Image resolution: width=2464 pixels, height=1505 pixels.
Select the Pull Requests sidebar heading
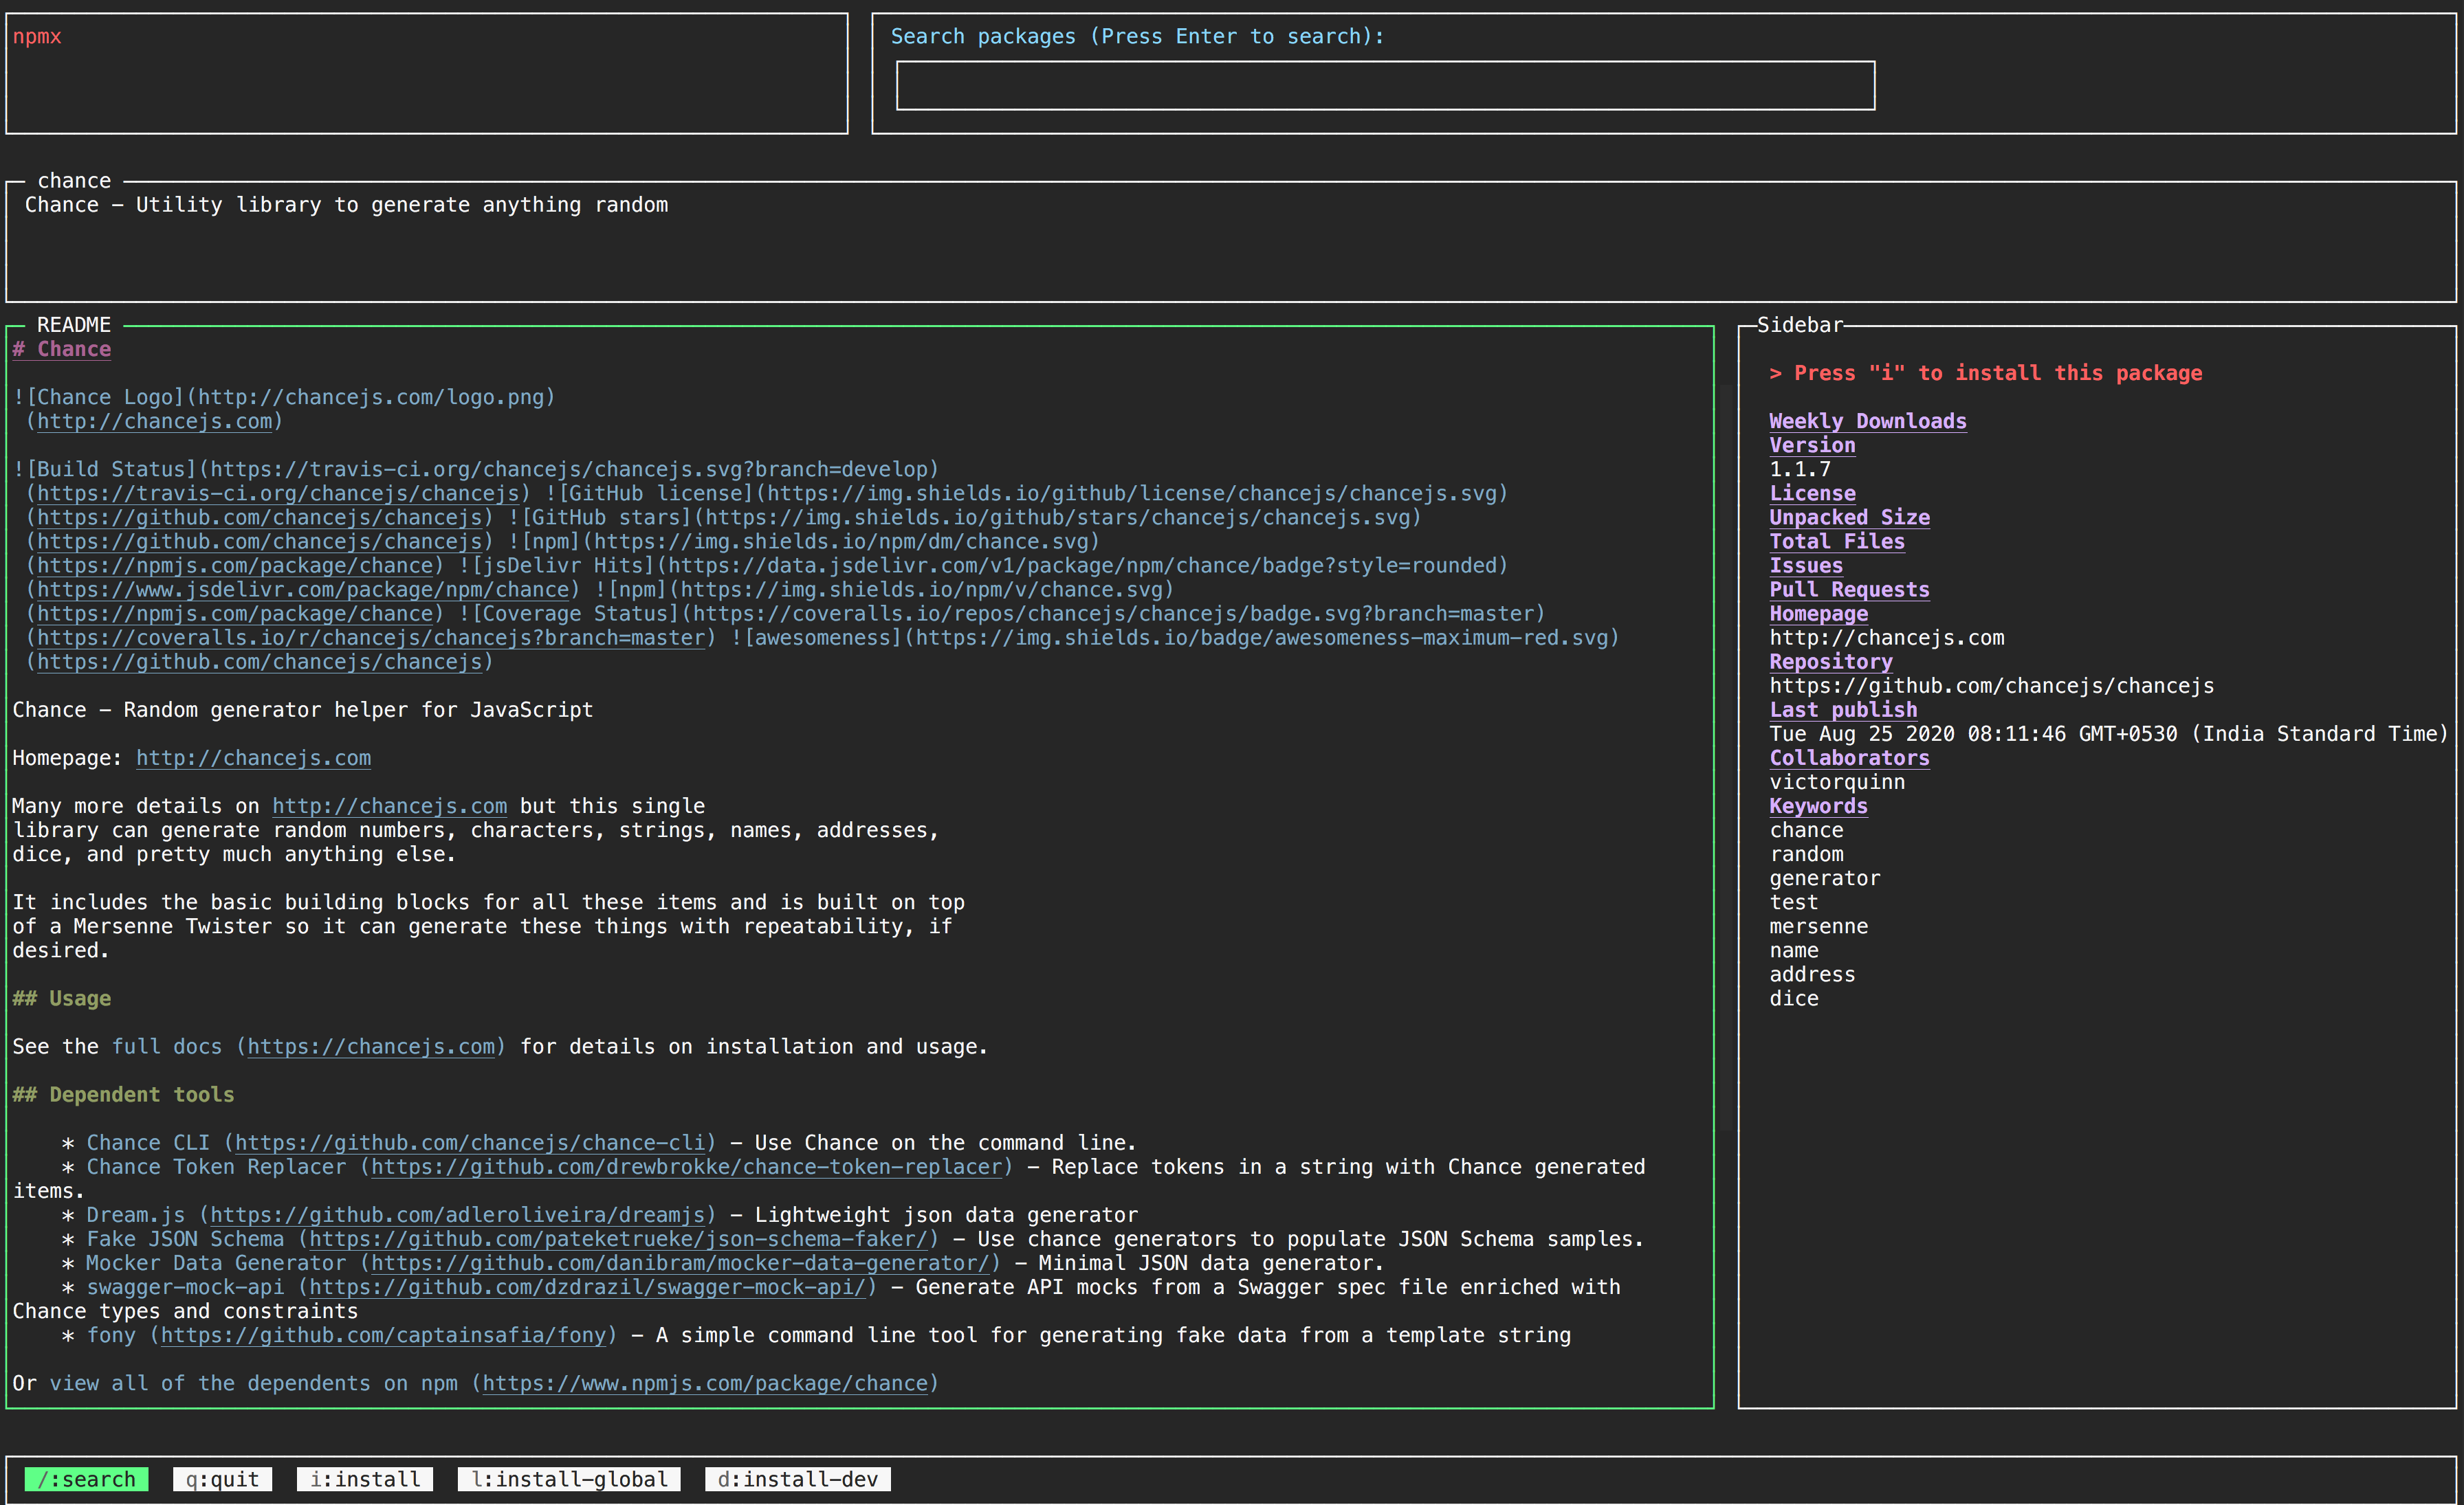(x=1849, y=590)
